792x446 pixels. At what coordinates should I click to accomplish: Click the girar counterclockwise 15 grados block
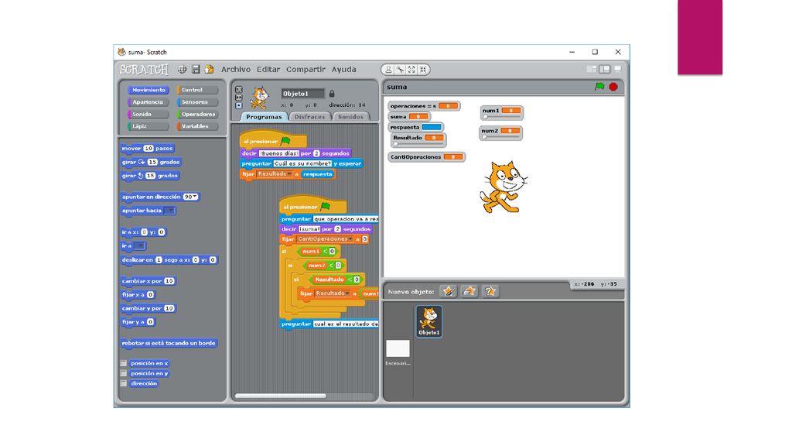tap(149, 176)
